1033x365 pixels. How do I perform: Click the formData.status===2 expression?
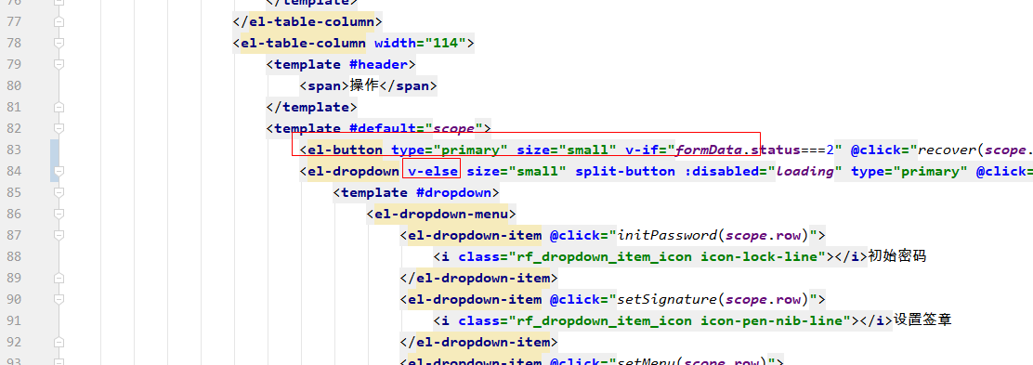(754, 150)
